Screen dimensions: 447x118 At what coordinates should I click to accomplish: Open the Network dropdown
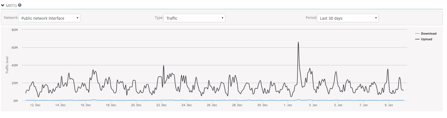pyautogui.click(x=49, y=18)
